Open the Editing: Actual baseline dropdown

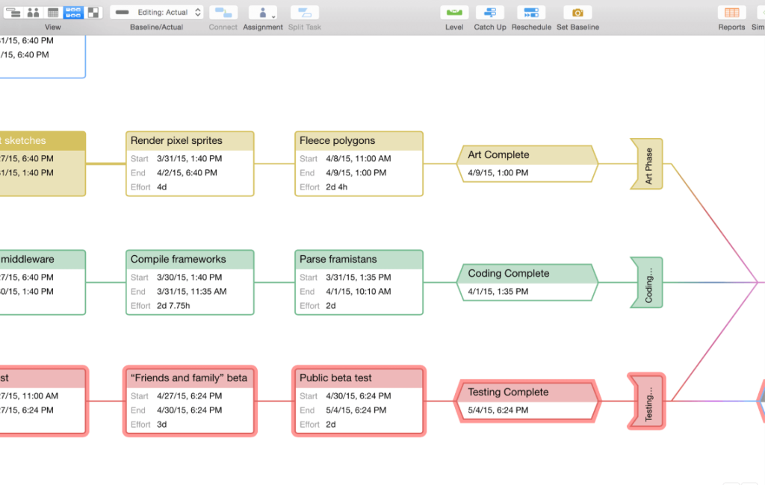point(157,12)
